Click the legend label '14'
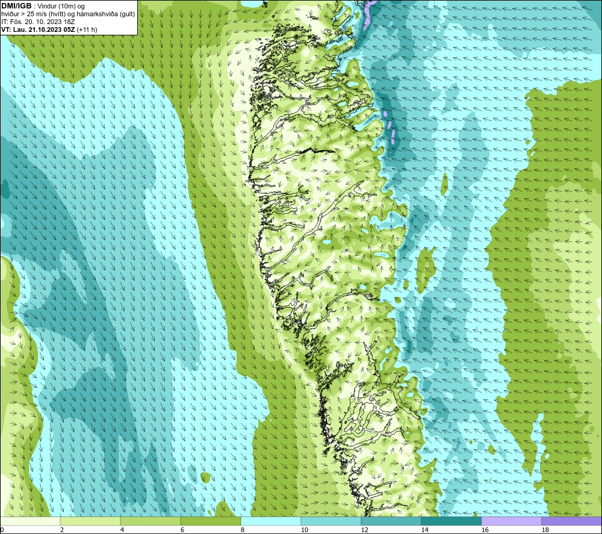The image size is (602, 534). [x=424, y=530]
